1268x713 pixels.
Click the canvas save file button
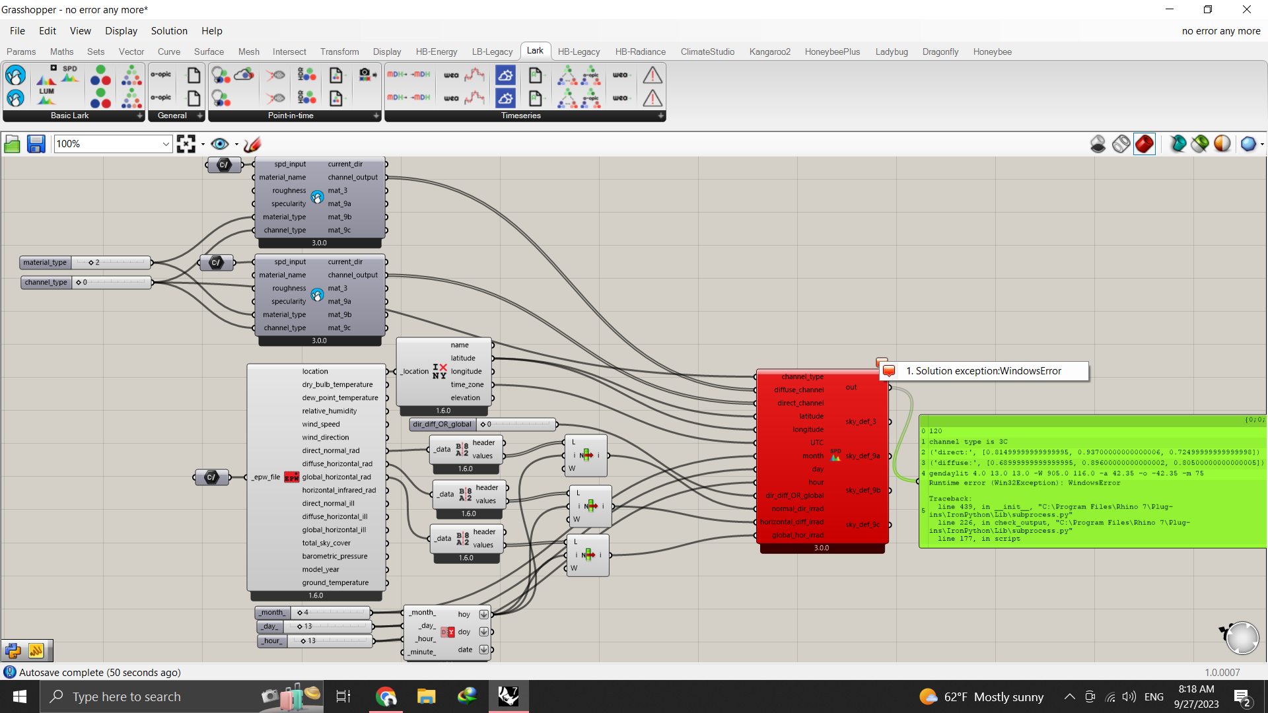(x=36, y=143)
